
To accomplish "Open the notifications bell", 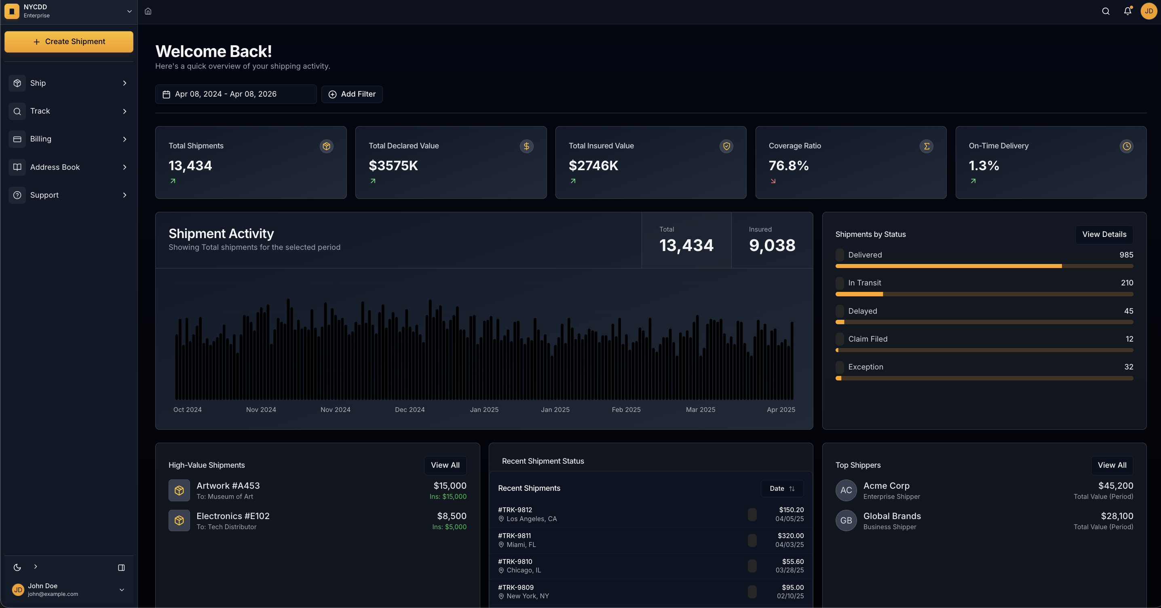I will pyautogui.click(x=1127, y=11).
